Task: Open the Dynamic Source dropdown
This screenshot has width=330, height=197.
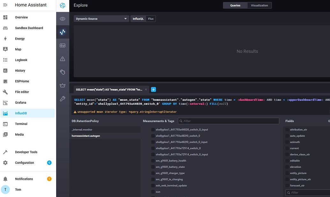Action: (x=101, y=18)
